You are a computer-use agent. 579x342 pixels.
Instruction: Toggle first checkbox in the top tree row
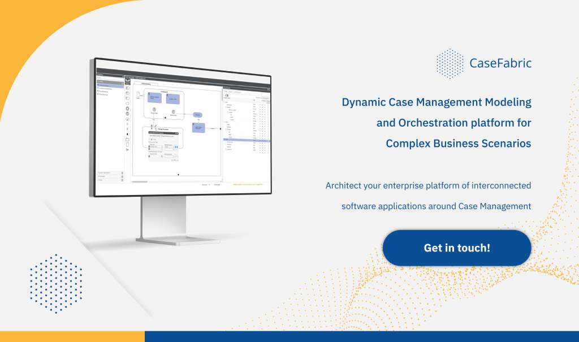(x=260, y=105)
